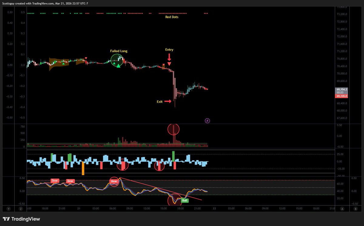364x226 pixels.
Task: Click the date label 22 on time axis
Action: point(214,208)
